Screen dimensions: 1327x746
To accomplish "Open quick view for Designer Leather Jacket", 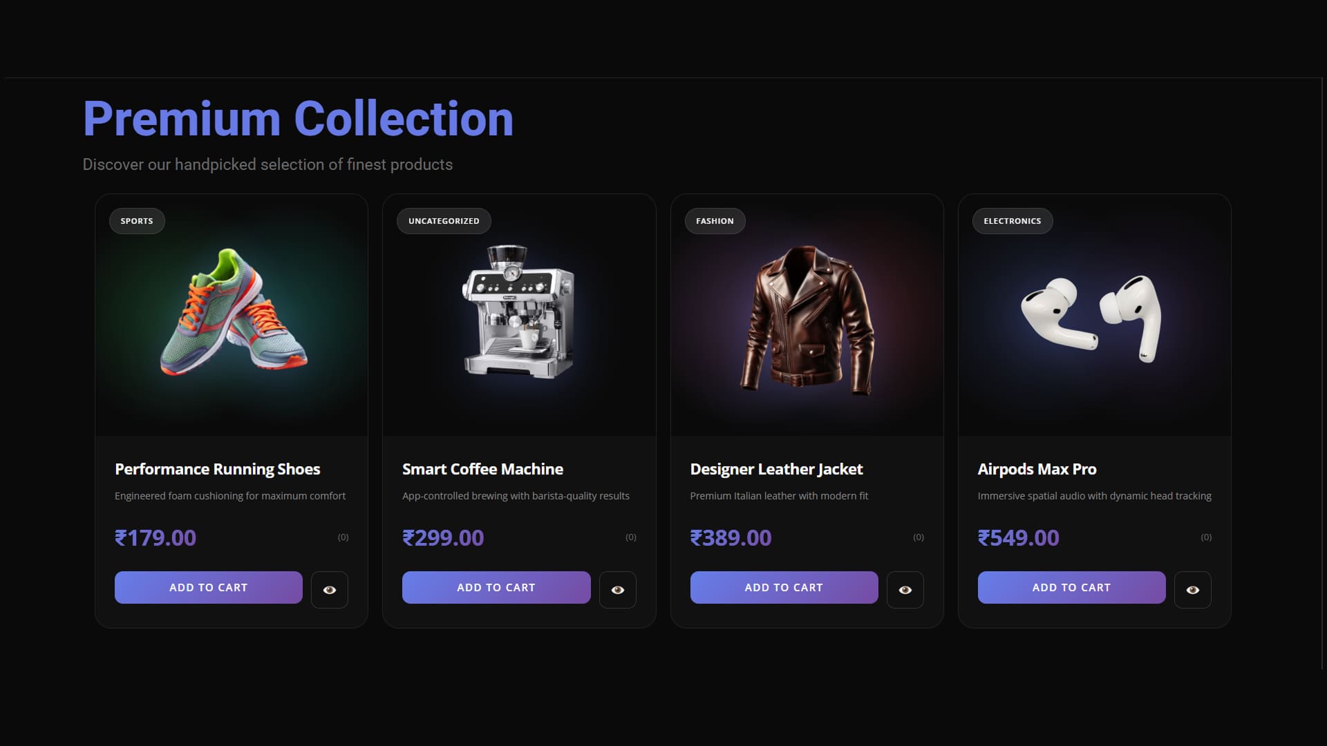I will (905, 589).
